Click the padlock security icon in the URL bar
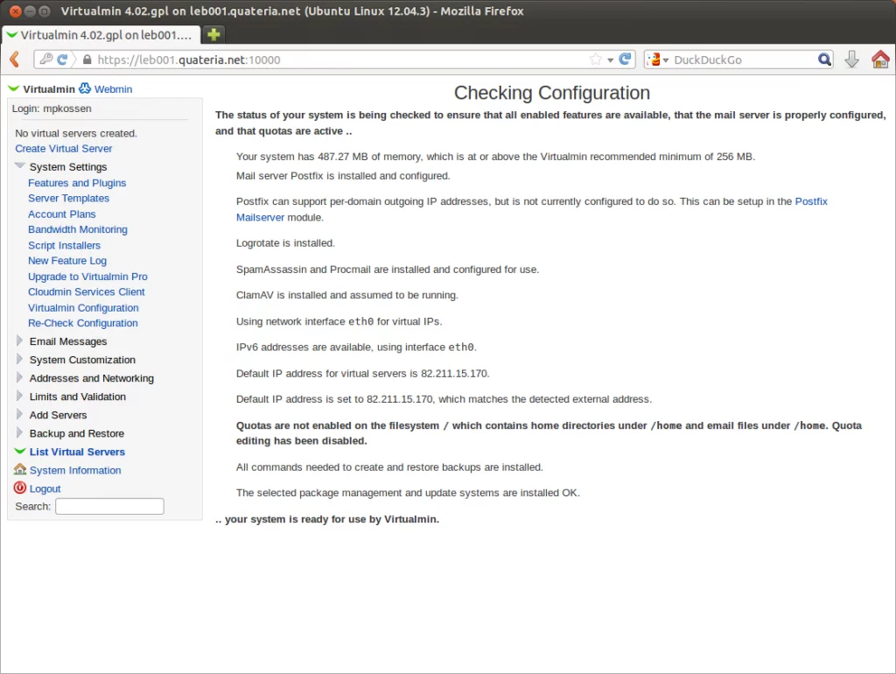Viewport: 896px width, 674px height. 87,60
